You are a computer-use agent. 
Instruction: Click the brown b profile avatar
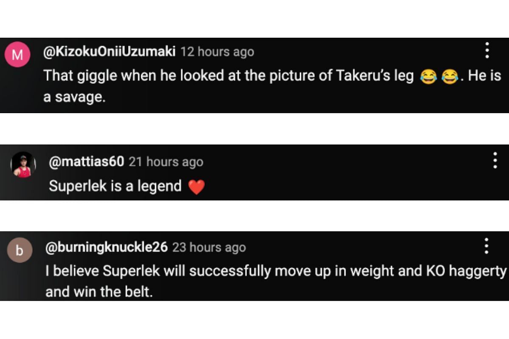(x=19, y=251)
